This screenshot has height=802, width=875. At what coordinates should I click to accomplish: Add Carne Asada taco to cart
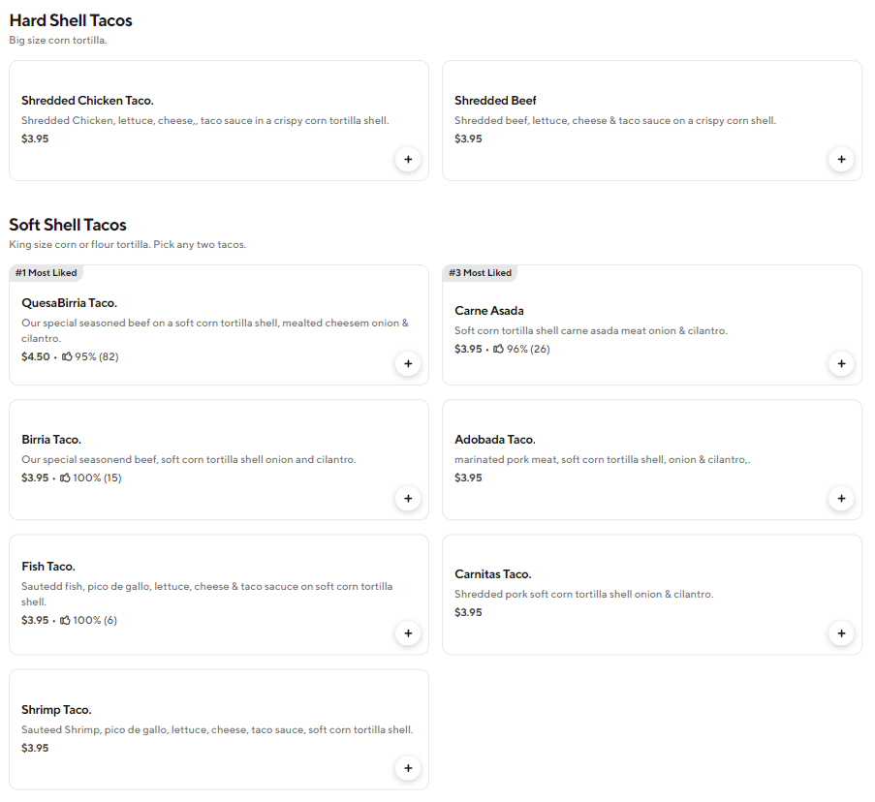[841, 364]
